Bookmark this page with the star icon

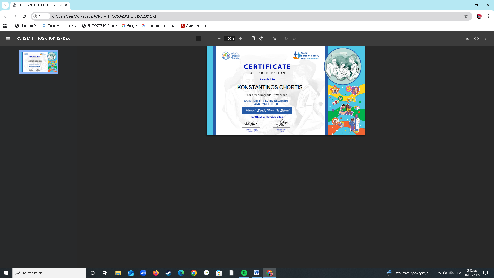click(x=466, y=16)
